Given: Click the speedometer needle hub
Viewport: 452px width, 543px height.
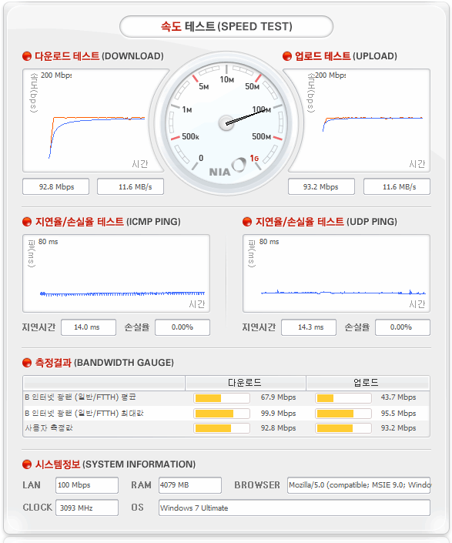Looking at the screenshot, I should (x=226, y=123).
